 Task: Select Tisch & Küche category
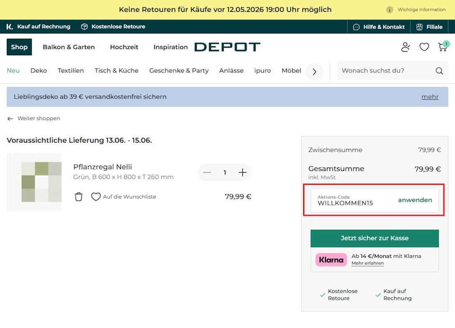pyautogui.click(x=117, y=71)
